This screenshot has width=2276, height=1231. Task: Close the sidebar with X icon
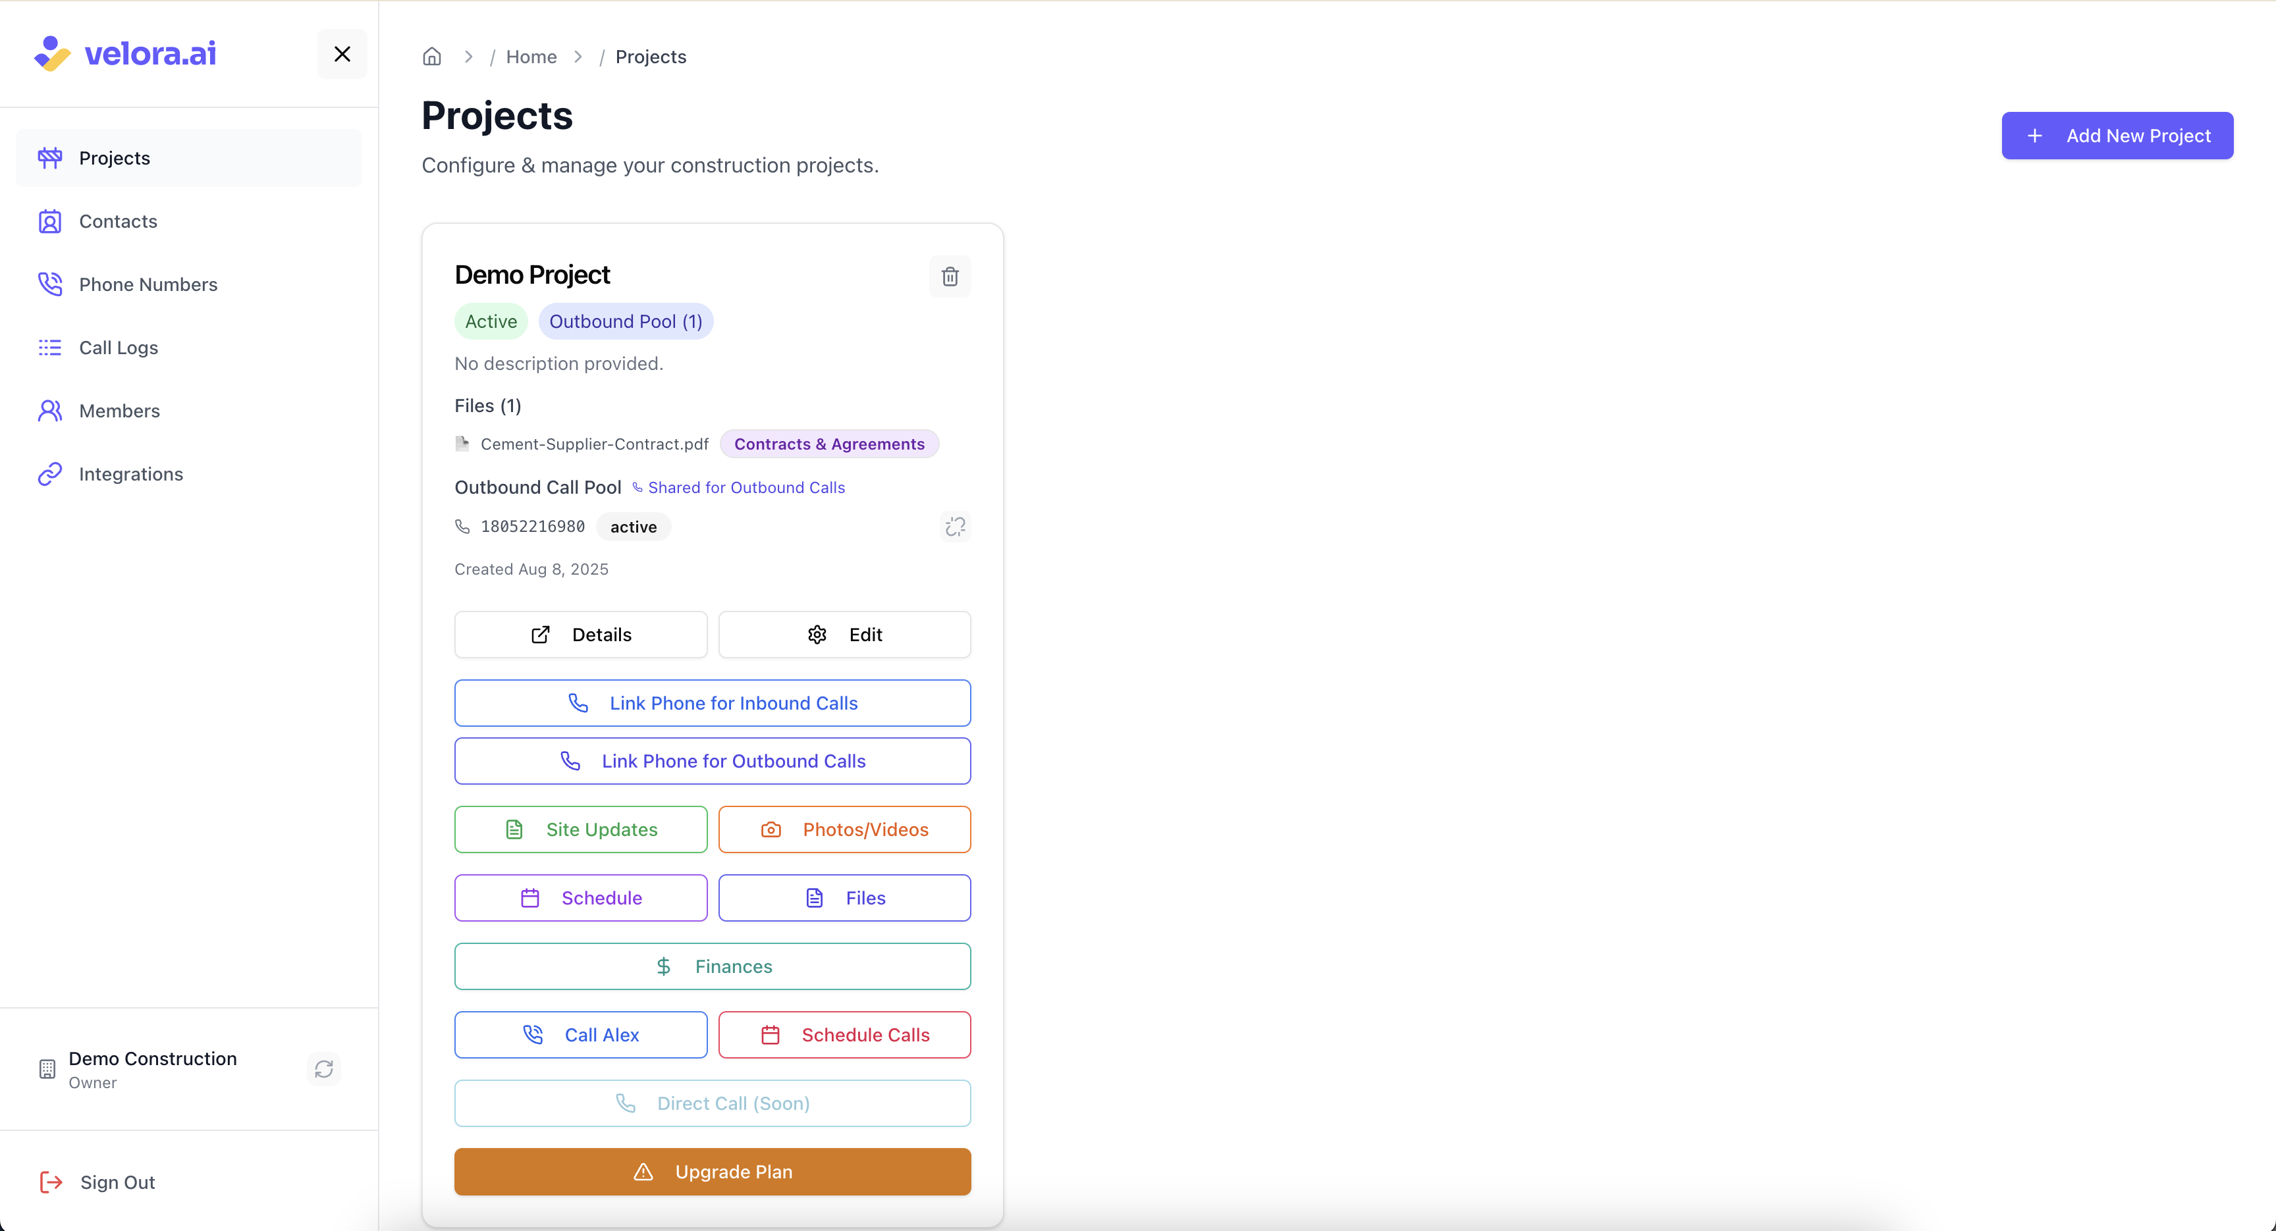coord(342,54)
